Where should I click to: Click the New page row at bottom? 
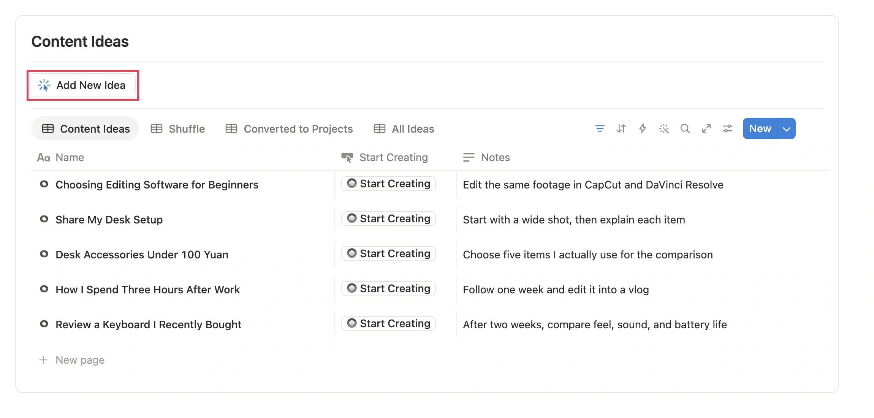[72, 360]
